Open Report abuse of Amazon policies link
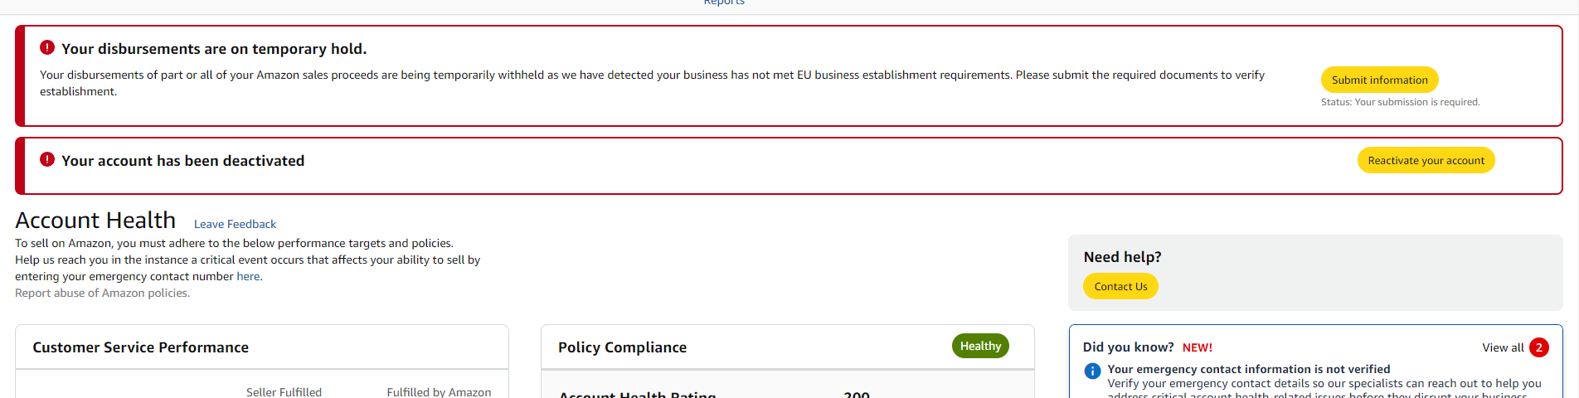Viewport: 1579px width, 398px height. (x=103, y=293)
